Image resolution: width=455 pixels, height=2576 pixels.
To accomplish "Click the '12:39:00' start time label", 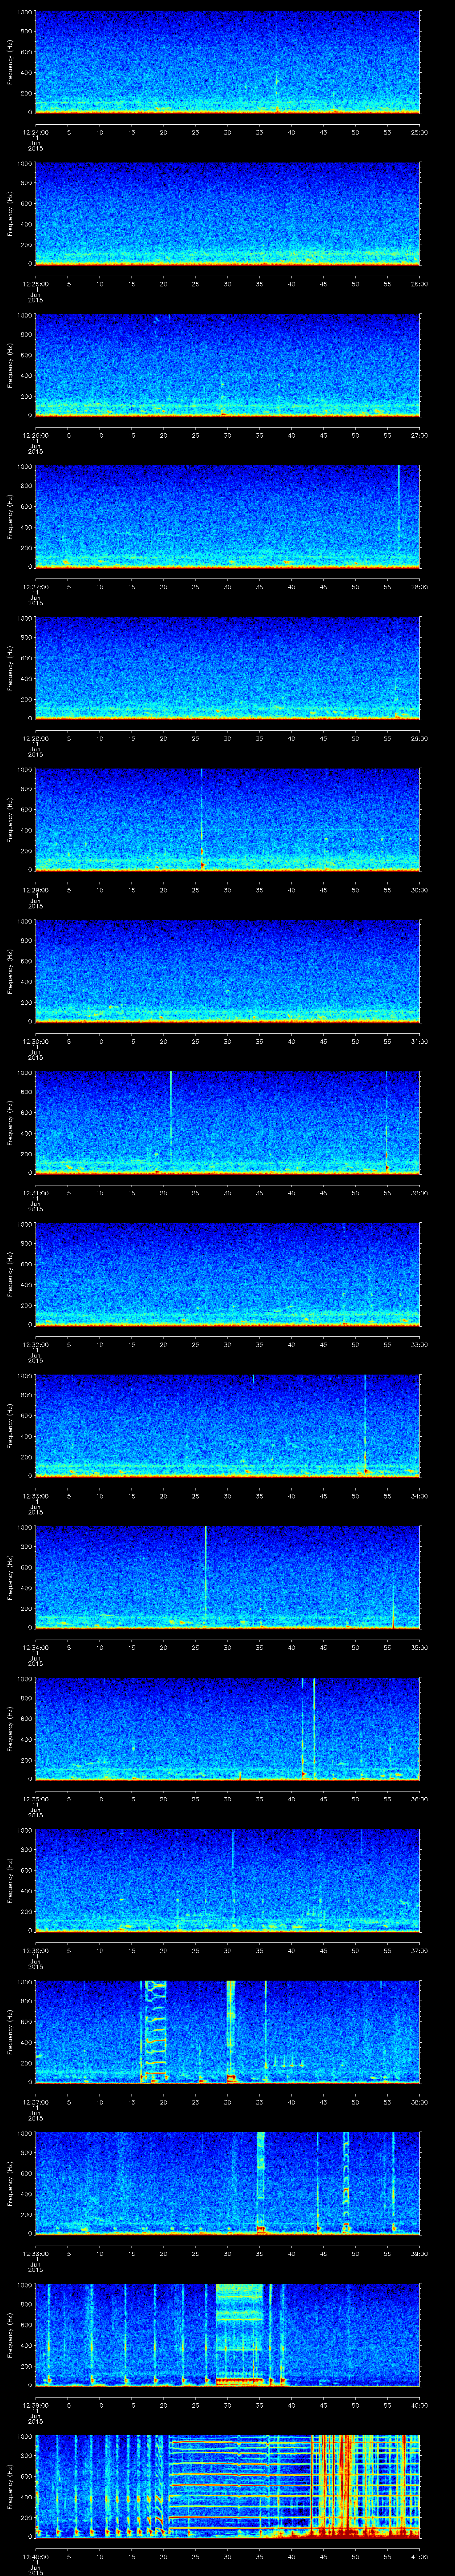I will pyautogui.click(x=35, y=2405).
